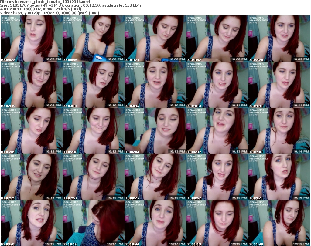
Task: Open the frame marked 00:00:56
Action: coord(93,39)
